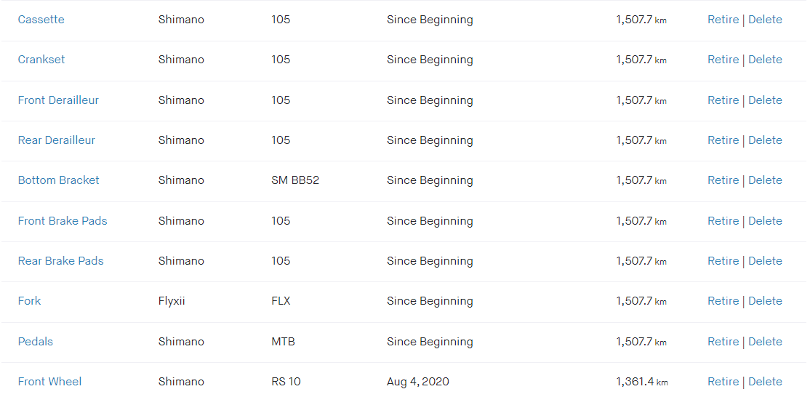Open the Rear Derailleur component

point(56,140)
